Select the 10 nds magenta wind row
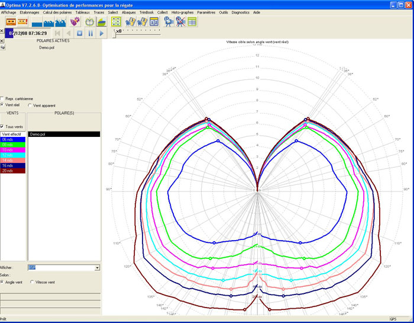The width and height of the screenshot is (414, 323). (x=12, y=150)
